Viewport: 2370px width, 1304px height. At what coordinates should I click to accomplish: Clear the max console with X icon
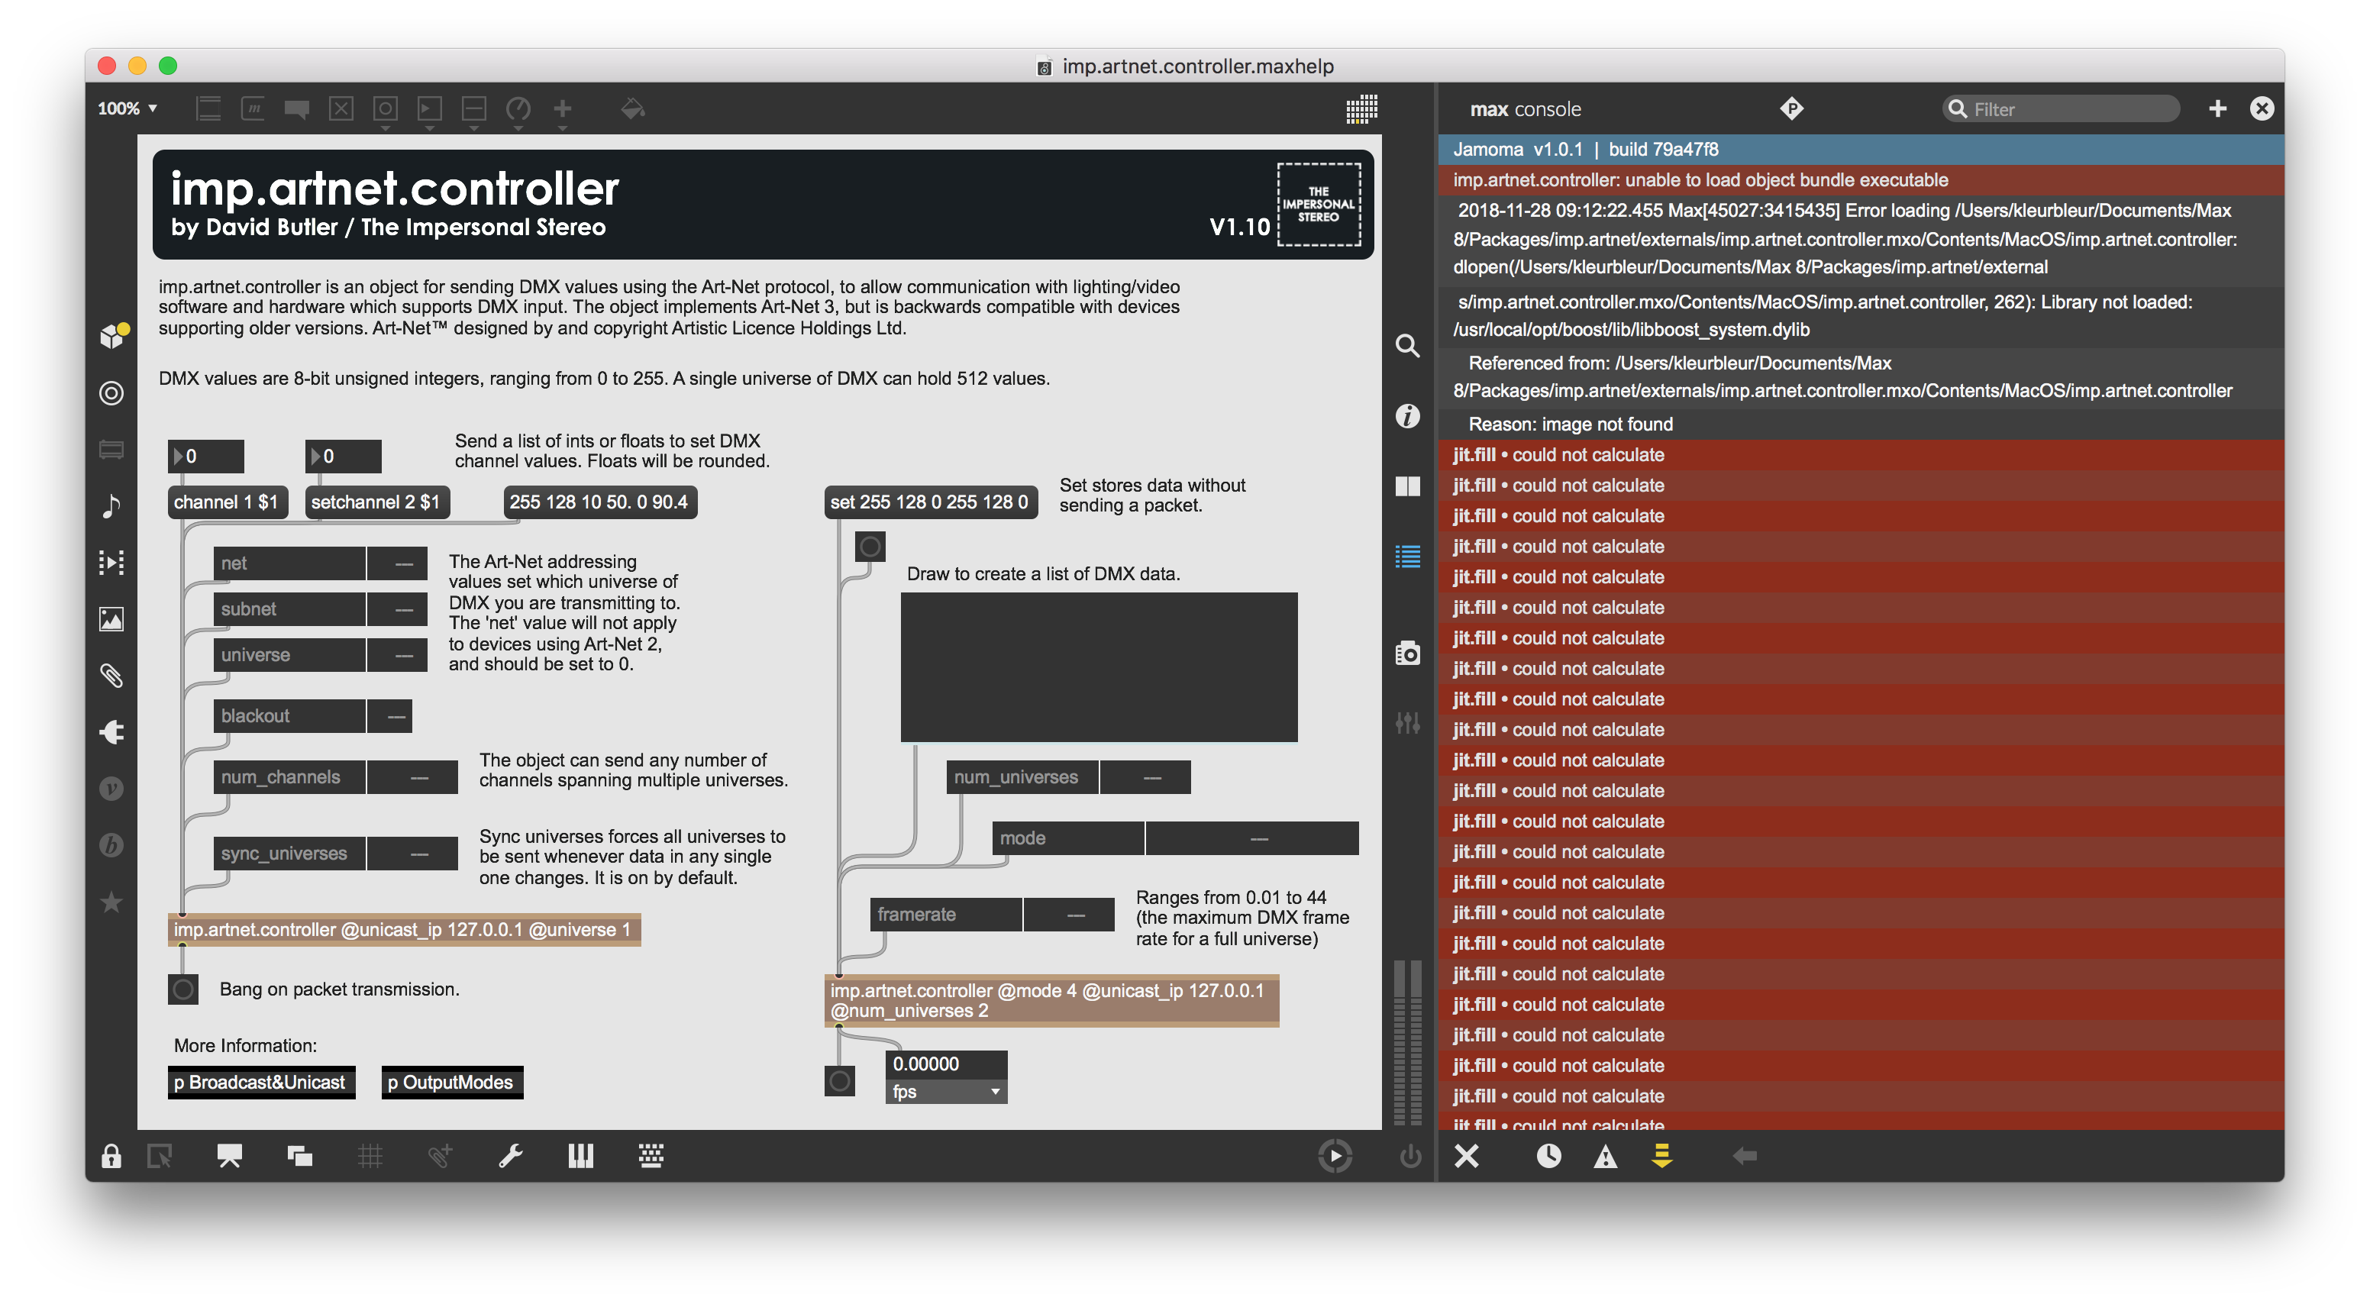pos(1468,1156)
